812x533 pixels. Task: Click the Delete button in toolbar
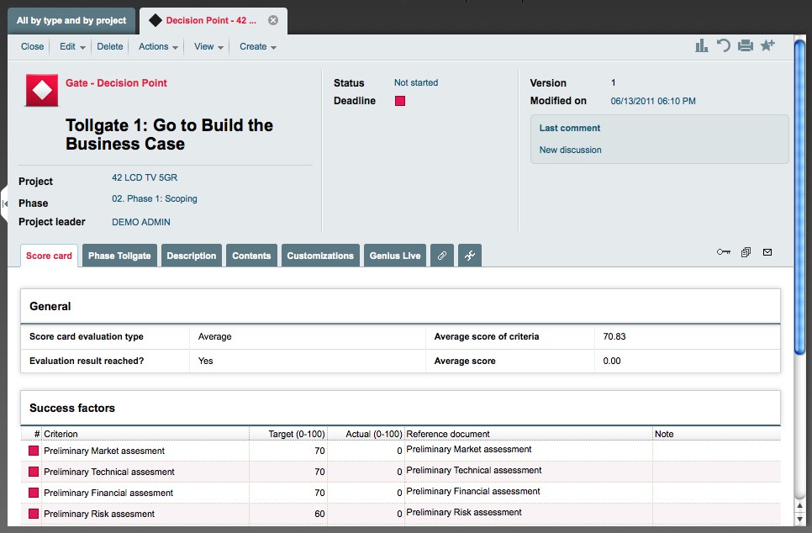(109, 47)
